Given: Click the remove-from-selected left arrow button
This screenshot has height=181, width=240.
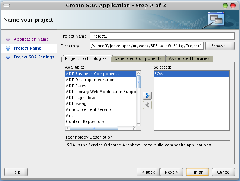Looking at the screenshot, I should coord(147,105).
